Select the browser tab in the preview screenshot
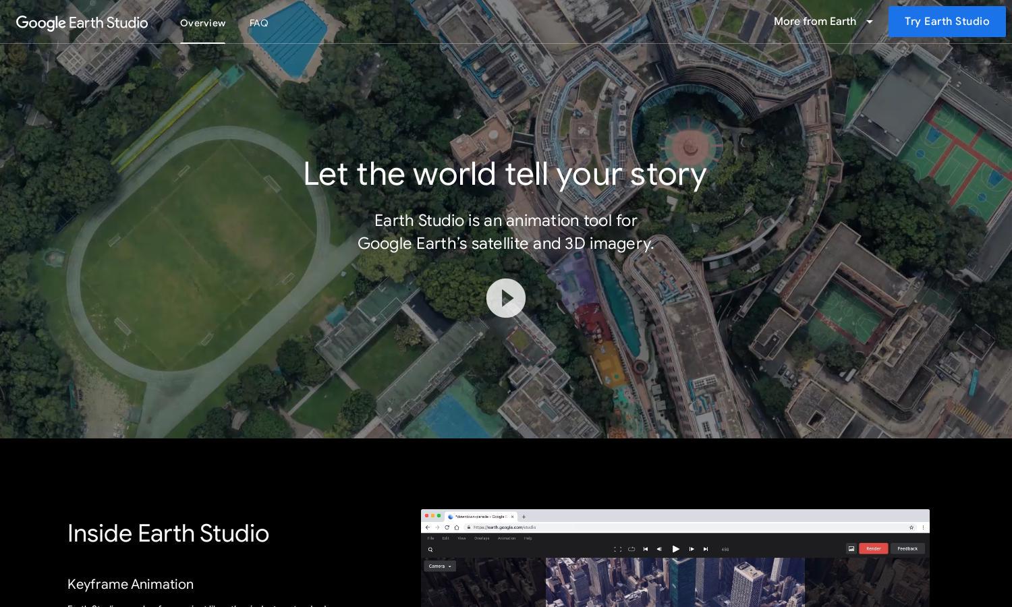Screen dimensions: 1012x607 click(480, 517)
